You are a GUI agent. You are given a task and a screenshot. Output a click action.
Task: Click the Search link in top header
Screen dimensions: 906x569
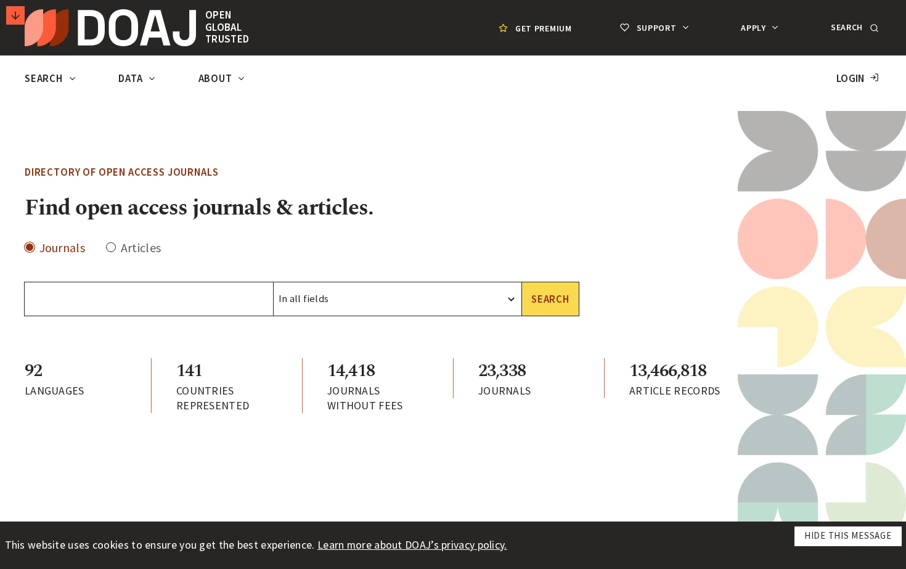tap(854, 28)
